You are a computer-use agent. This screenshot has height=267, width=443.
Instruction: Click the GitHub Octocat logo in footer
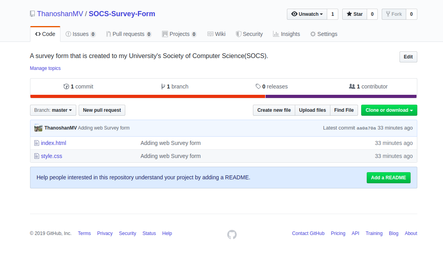[232, 235]
